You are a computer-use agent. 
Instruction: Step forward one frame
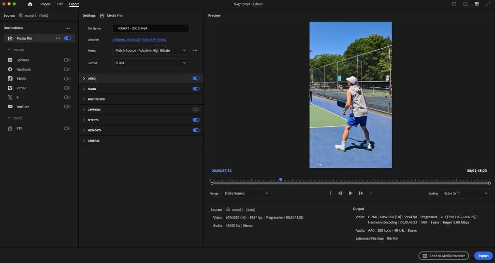coord(361,193)
